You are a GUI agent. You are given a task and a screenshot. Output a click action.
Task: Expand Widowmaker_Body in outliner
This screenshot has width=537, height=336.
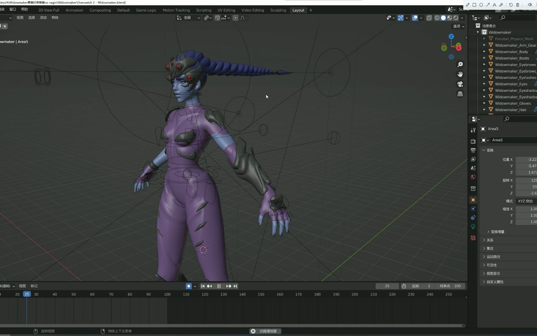point(484,52)
